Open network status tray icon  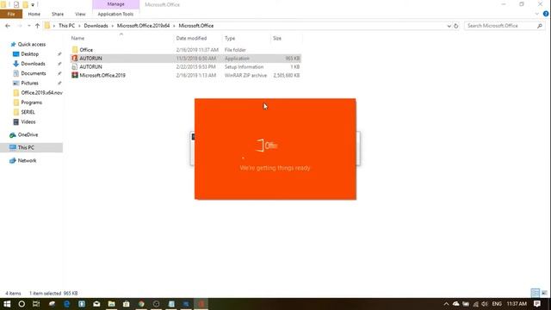[x=475, y=304]
